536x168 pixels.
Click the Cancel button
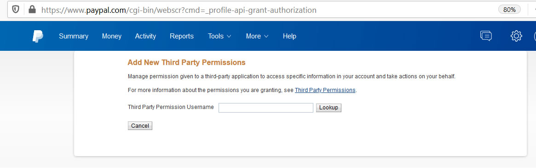(x=140, y=126)
